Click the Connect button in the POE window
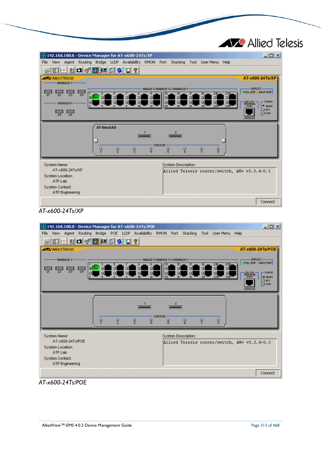This screenshot has width=322, height=456. click(x=268, y=373)
